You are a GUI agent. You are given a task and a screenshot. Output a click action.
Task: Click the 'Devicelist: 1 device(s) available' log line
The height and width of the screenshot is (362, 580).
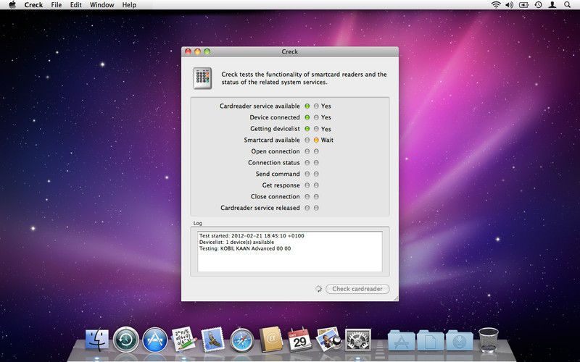click(237, 243)
